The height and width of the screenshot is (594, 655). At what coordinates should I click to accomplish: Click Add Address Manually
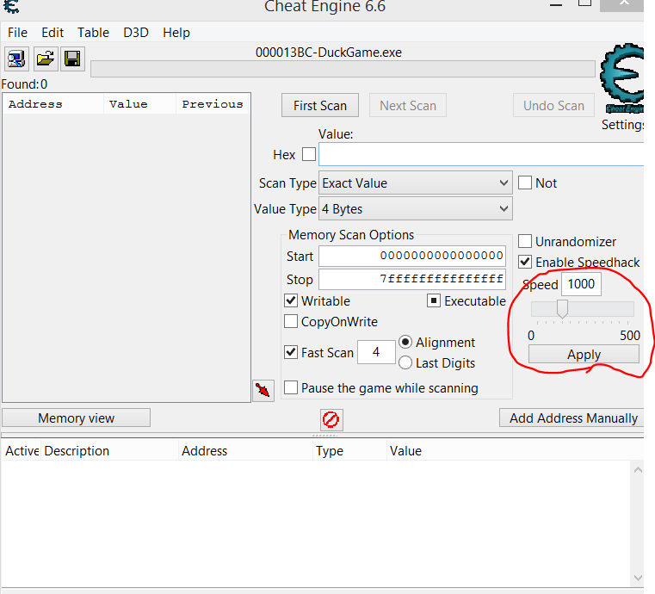tap(573, 418)
